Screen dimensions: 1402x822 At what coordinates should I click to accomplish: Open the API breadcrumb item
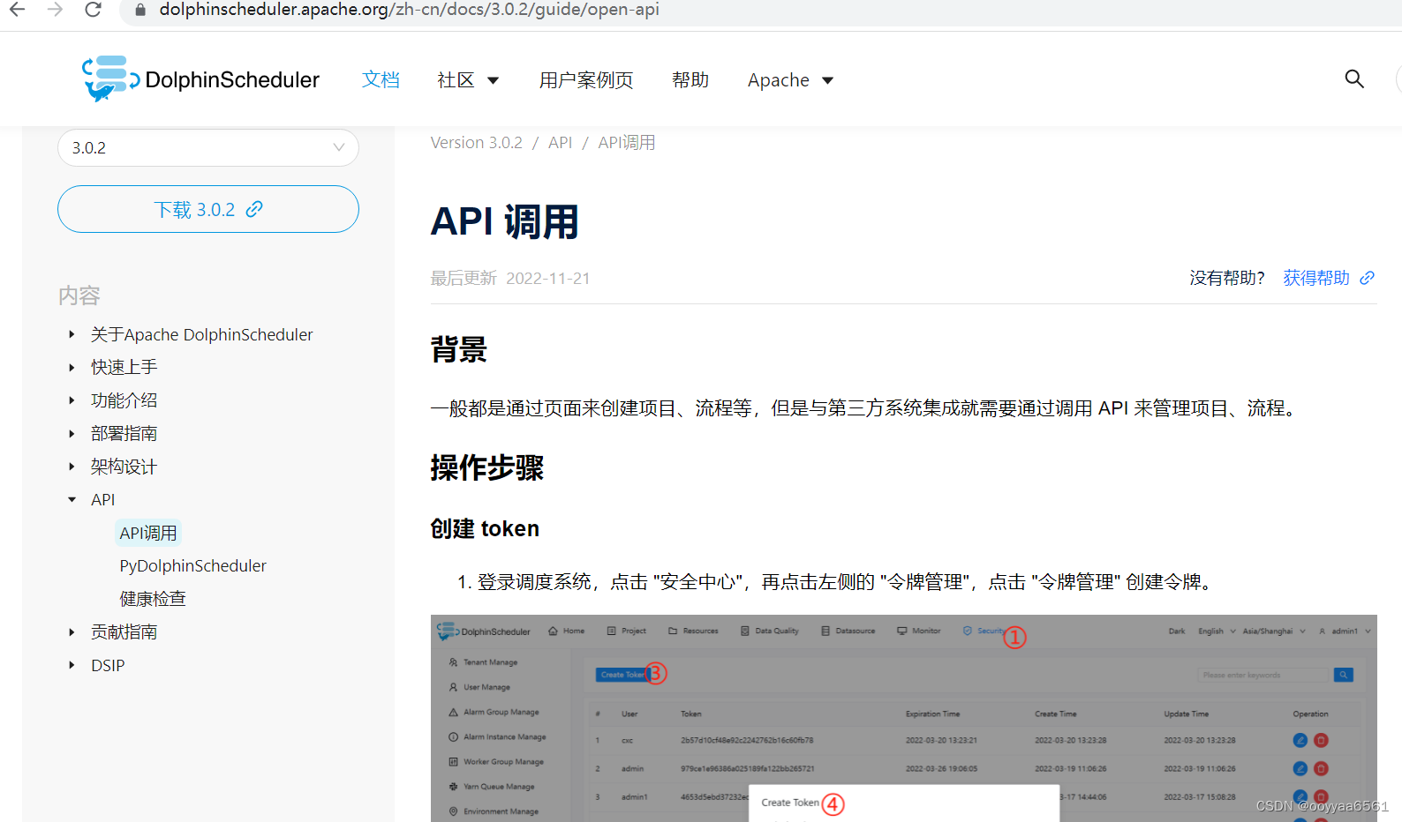(x=560, y=142)
